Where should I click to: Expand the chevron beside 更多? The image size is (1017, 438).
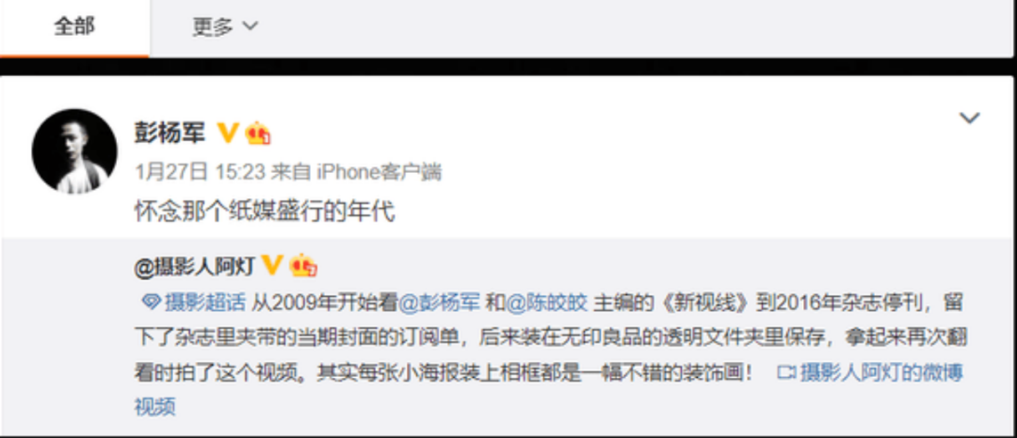(x=250, y=26)
